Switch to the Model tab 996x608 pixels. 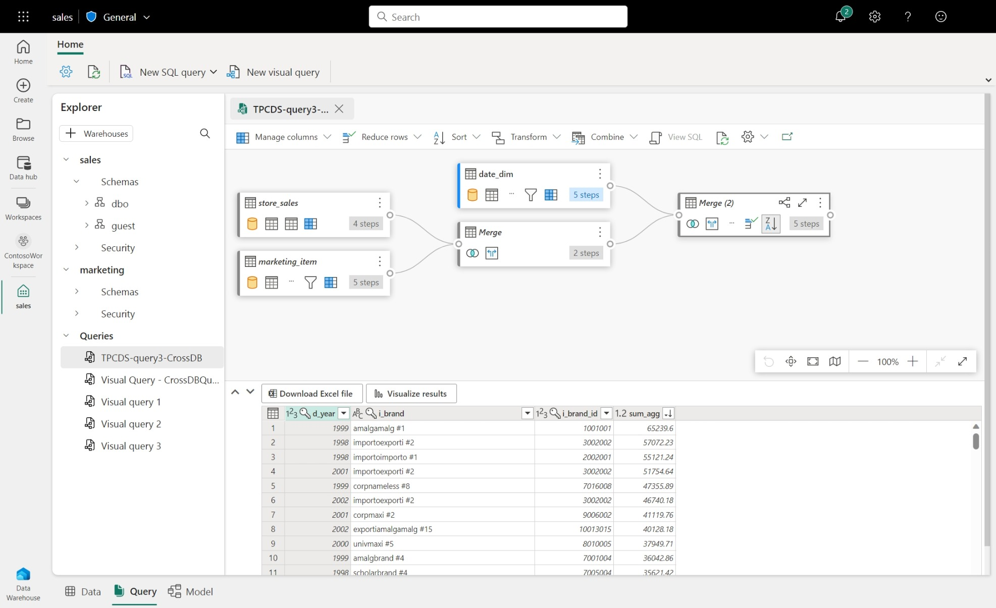tap(191, 591)
